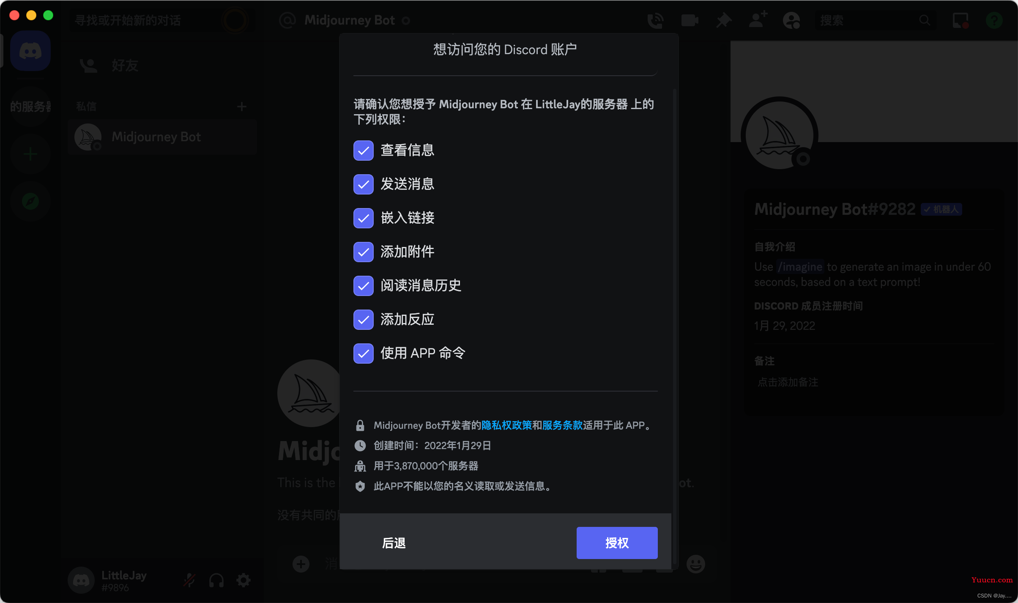Toggle user profile panel icon
The height and width of the screenshot is (603, 1018).
pos(791,20)
